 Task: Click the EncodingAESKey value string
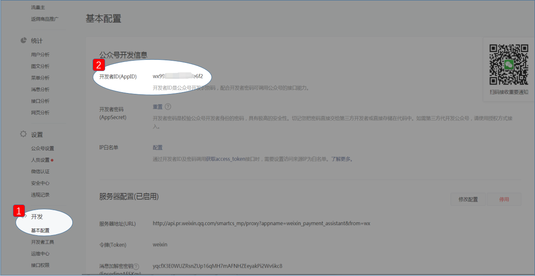coord(218,266)
